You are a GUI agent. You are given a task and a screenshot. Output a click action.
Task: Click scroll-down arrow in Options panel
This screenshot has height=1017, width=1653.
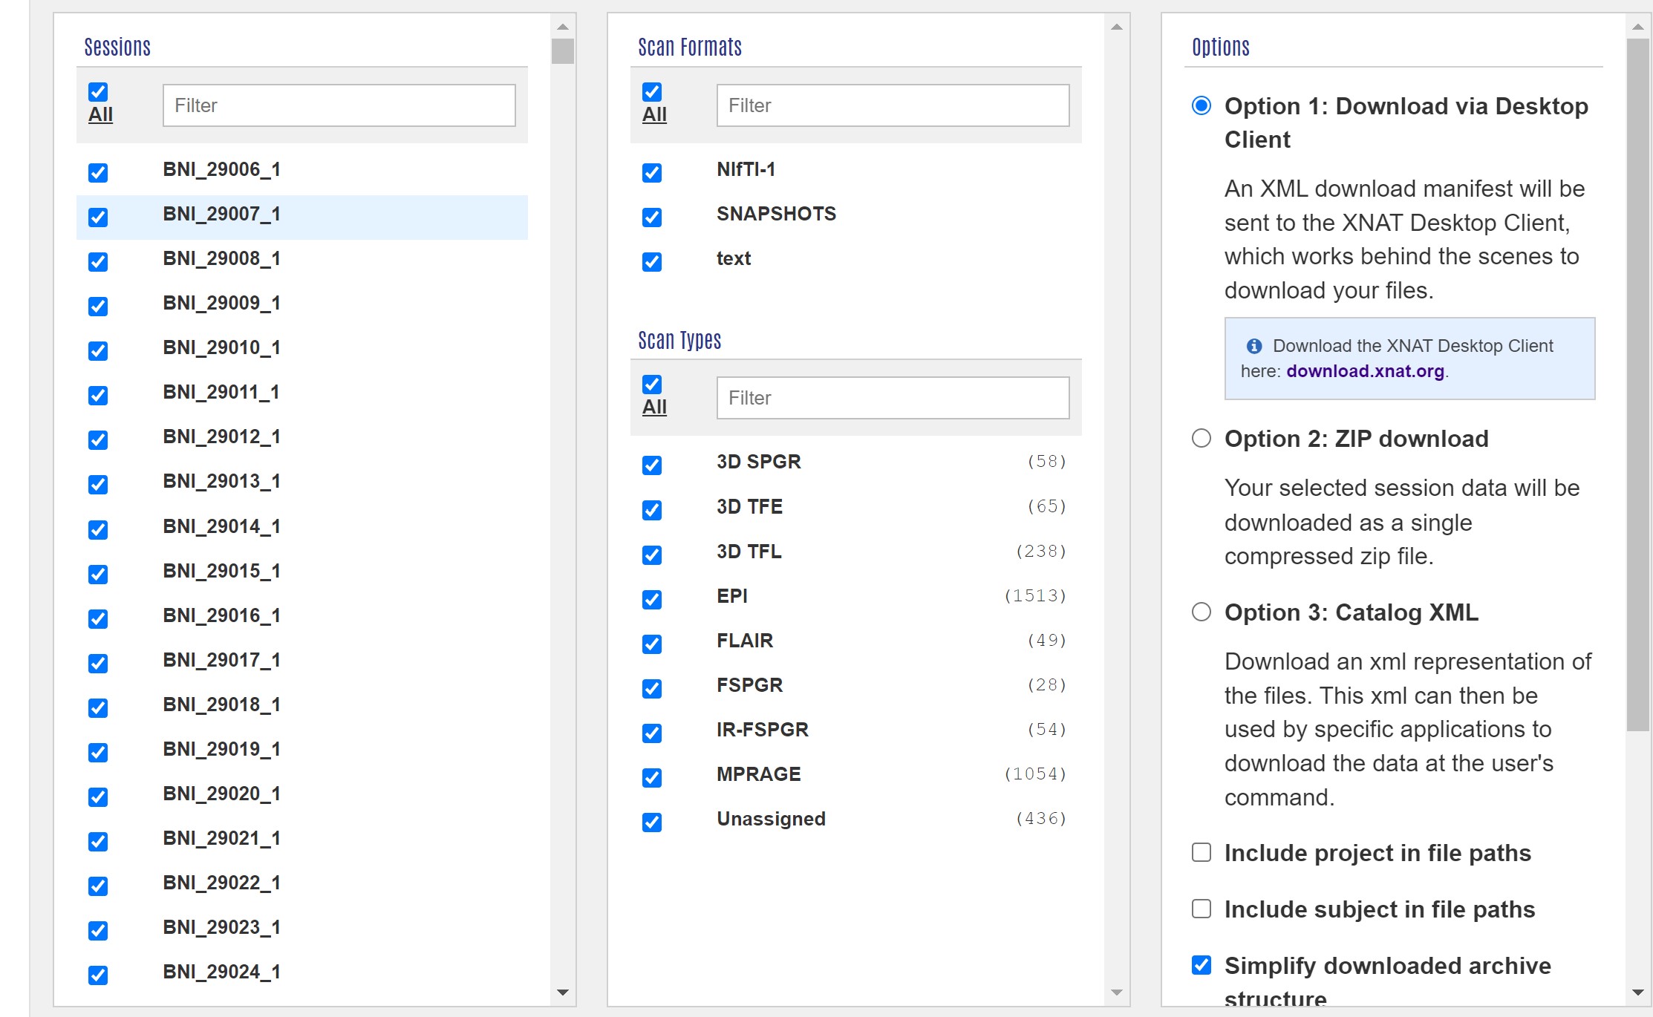pos(1637,993)
